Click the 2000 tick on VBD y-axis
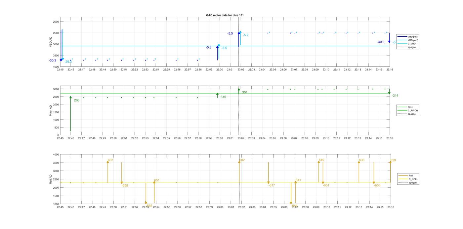The image size is (463, 229). point(56,22)
